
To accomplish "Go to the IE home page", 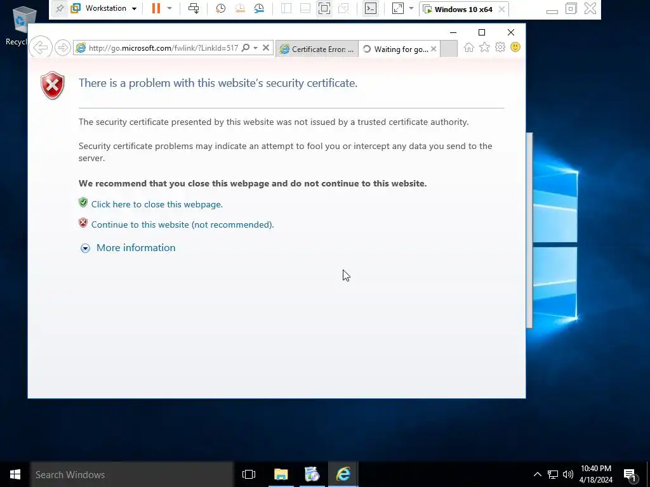I will [469, 47].
